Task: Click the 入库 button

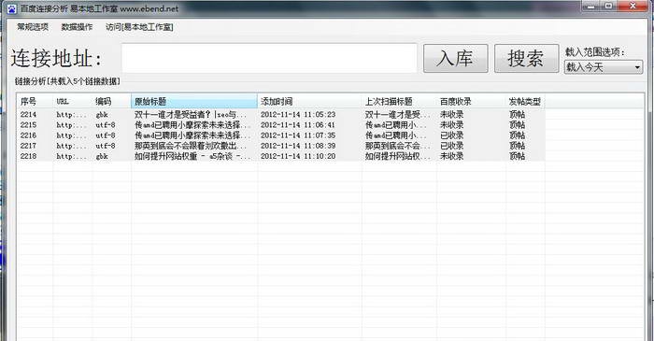Action: (456, 58)
